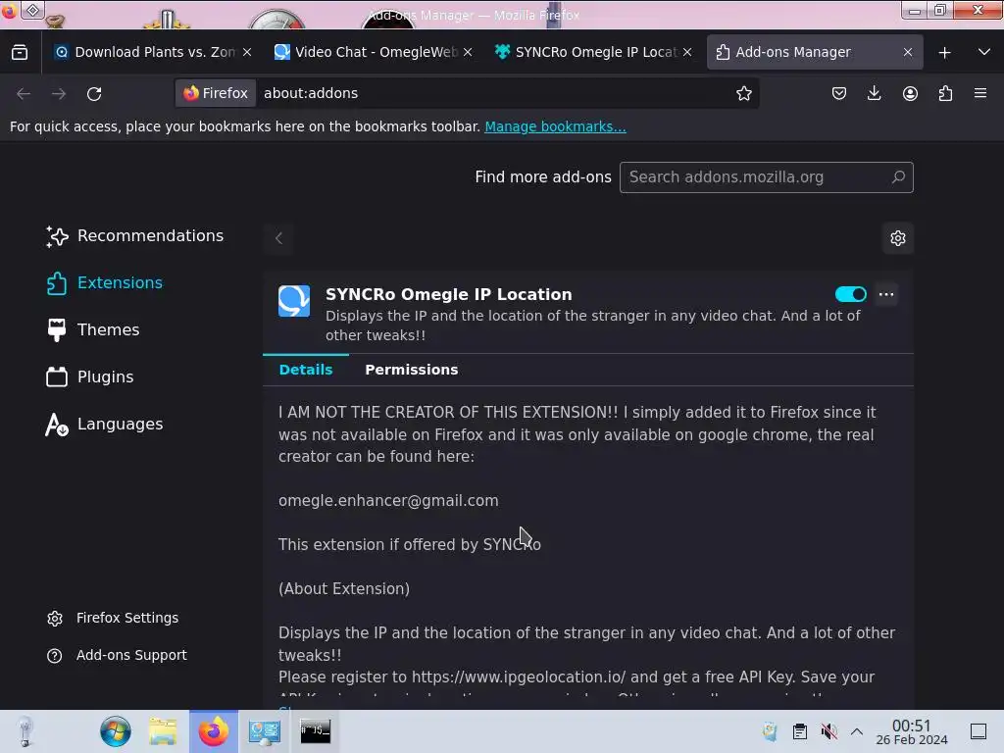Click the SYNCRo Omegle extension icon
Viewport: 1004px width, 753px height.
(294, 301)
